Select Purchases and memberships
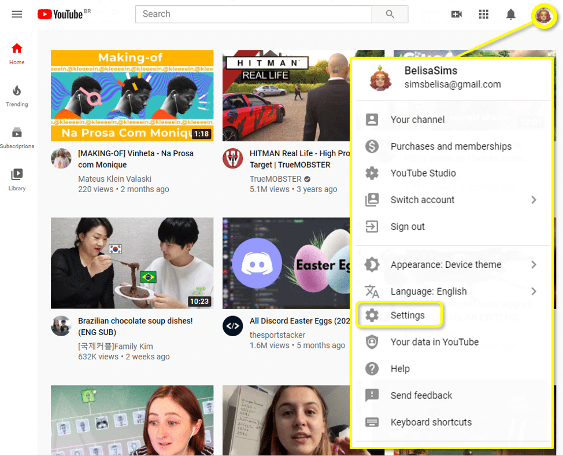 (453, 146)
